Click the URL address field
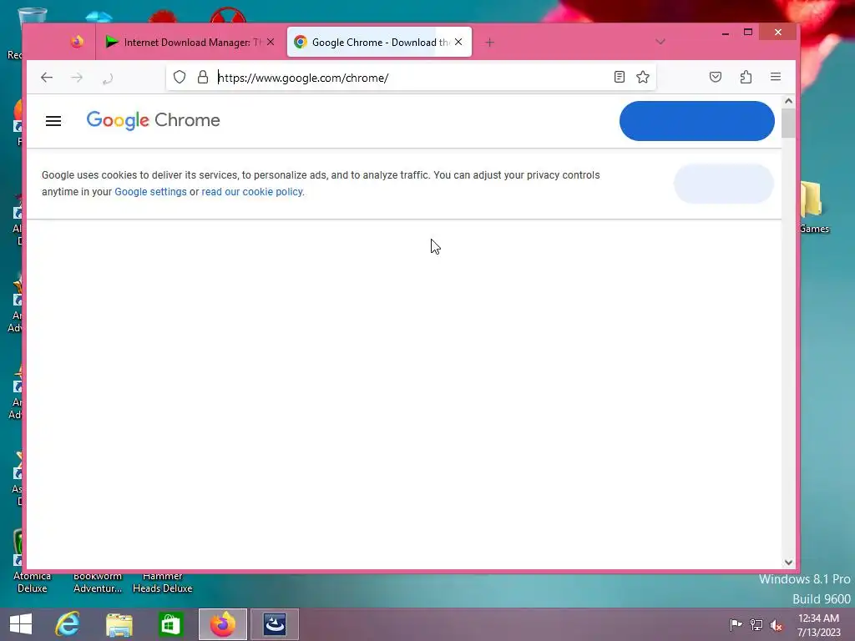Image resolution: width=855 pixels, height=641 pixels. pos(412,78)
